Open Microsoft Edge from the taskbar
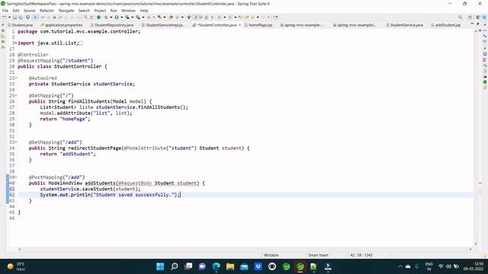 click(x=217, y=266)
